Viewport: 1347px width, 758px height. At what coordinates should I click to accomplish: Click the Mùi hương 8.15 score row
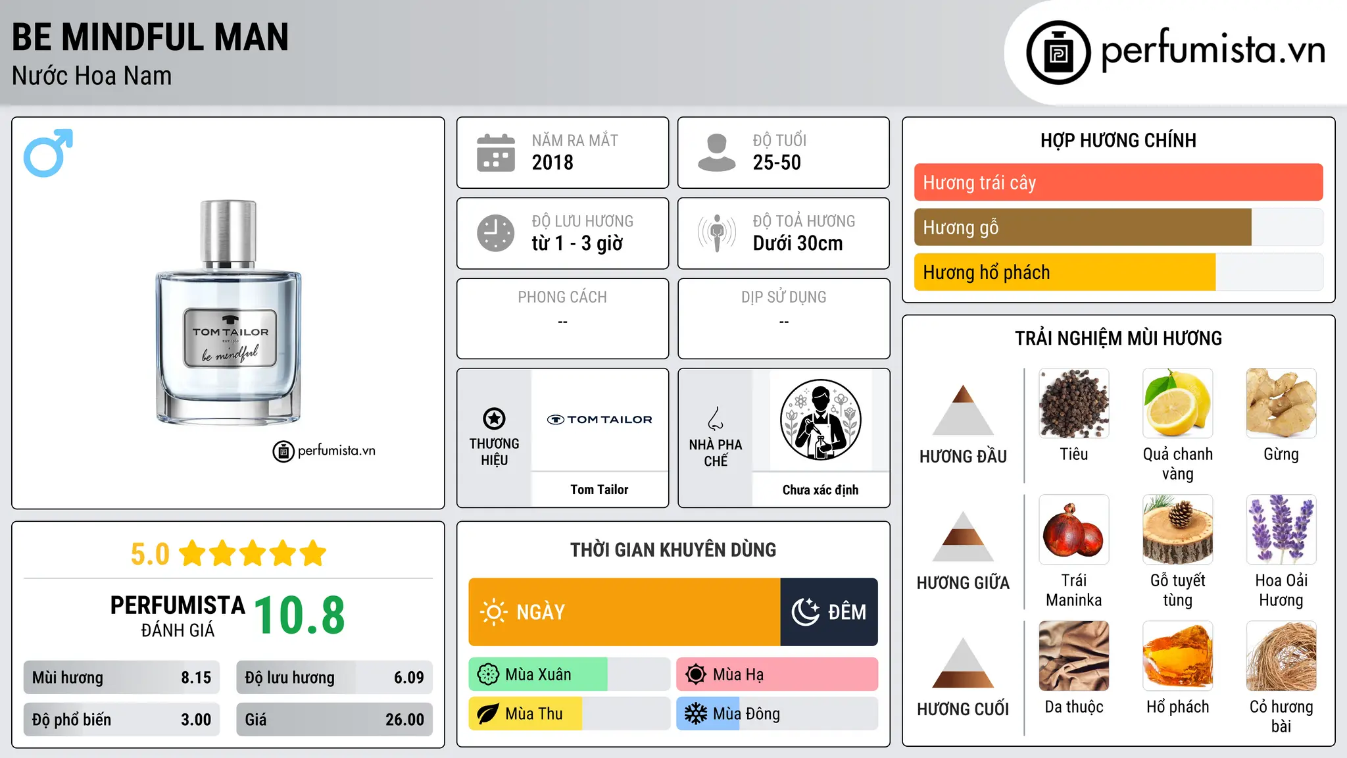(122, 677)
